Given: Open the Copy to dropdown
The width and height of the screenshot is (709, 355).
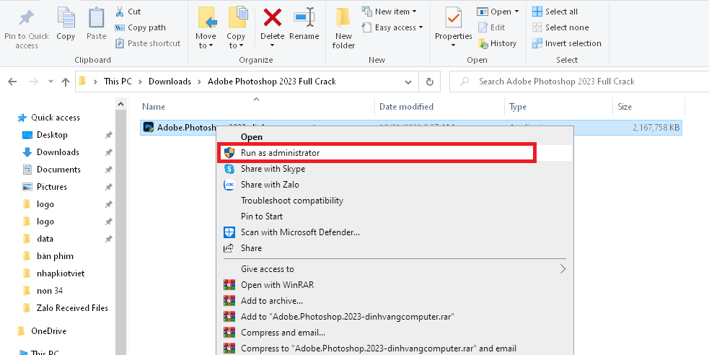Looking at the screenshot, I should [x=236, y=27].
